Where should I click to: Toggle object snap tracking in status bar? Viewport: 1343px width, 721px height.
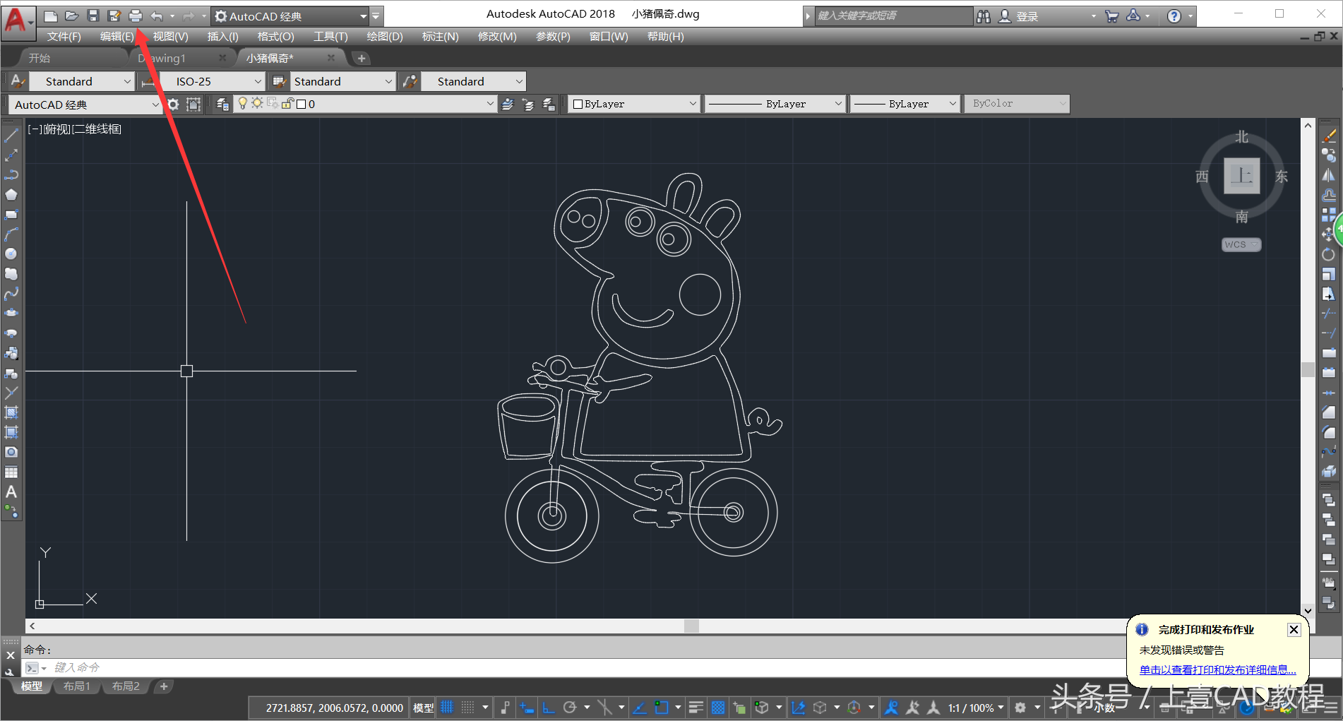click(x=639, y=707)
